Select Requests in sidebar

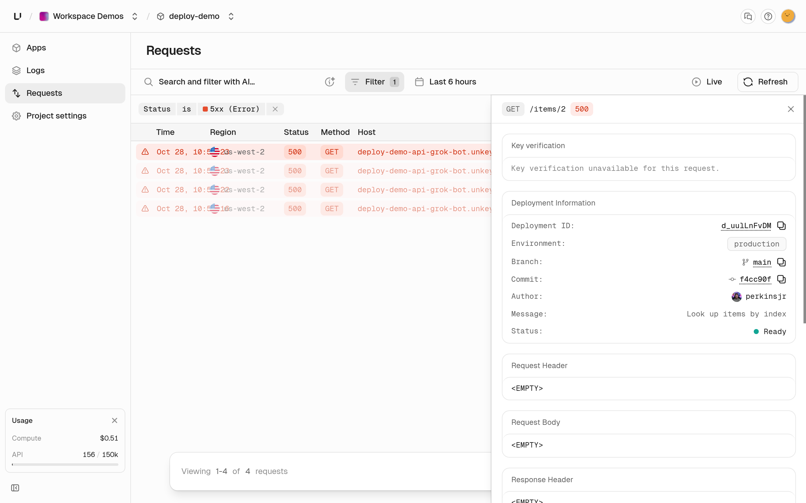65,93
